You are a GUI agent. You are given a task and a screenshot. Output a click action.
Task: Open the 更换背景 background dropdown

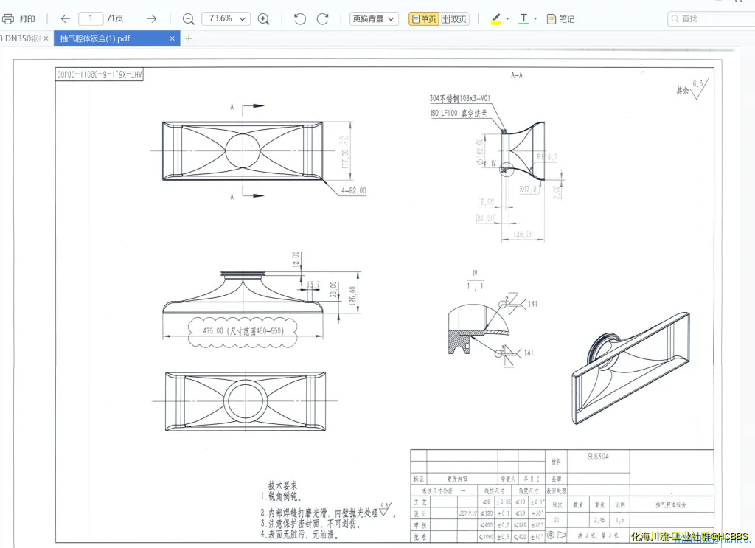tap(374, 18)
